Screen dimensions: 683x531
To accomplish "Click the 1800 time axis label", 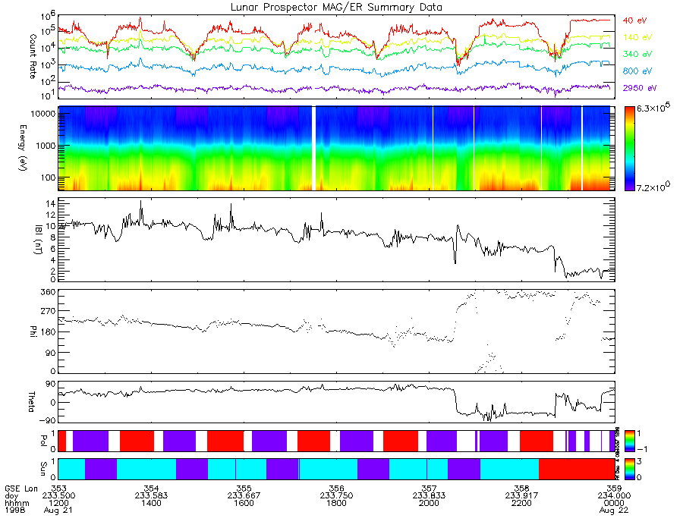I will (x=336, y=503).
